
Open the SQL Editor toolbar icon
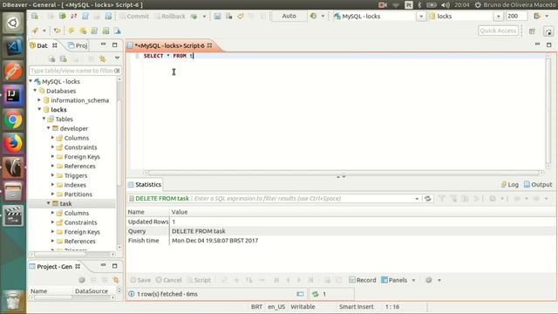[x=85, y=16]
